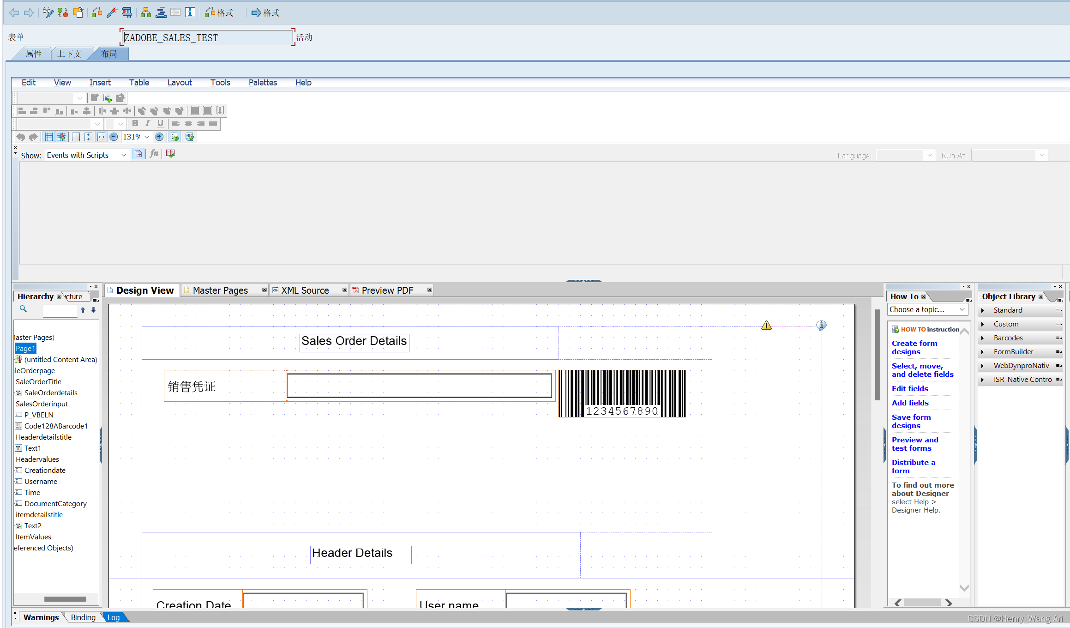Viewport: 1070px width, 628px height.
Task: Toggle Bold text formatting
Action: (x=135, y=123)
